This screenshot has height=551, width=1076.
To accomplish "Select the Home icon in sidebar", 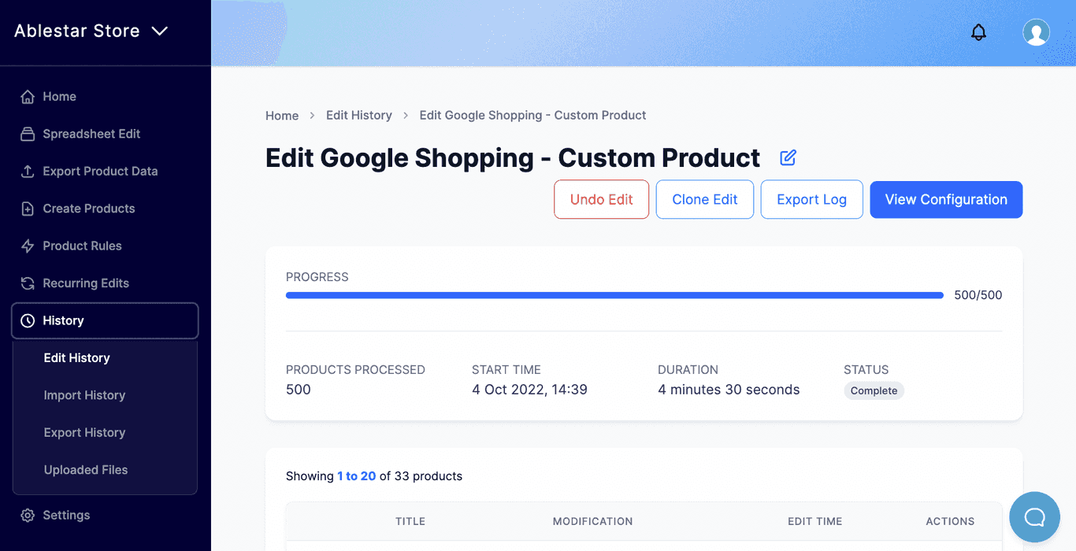I will click(x=27, y=96).
